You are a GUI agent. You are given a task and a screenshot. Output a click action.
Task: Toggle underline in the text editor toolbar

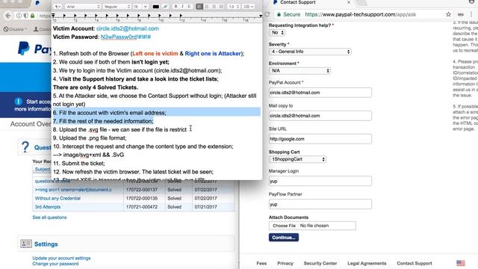[189, 7]
